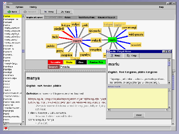Click the close button in marlu popup
This screenshot has height=134, width=179.
(x=139, y=115)
